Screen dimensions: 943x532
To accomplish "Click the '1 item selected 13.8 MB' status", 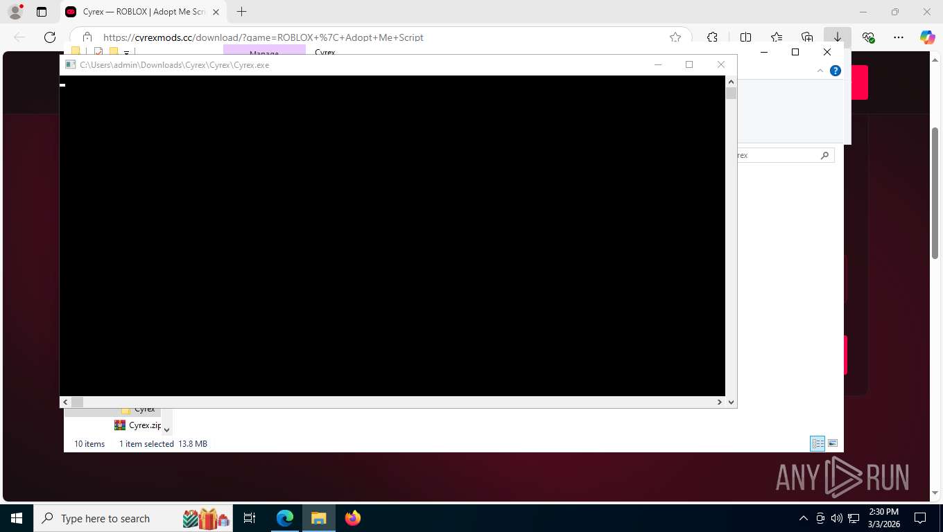I will [x=163, y=444].
